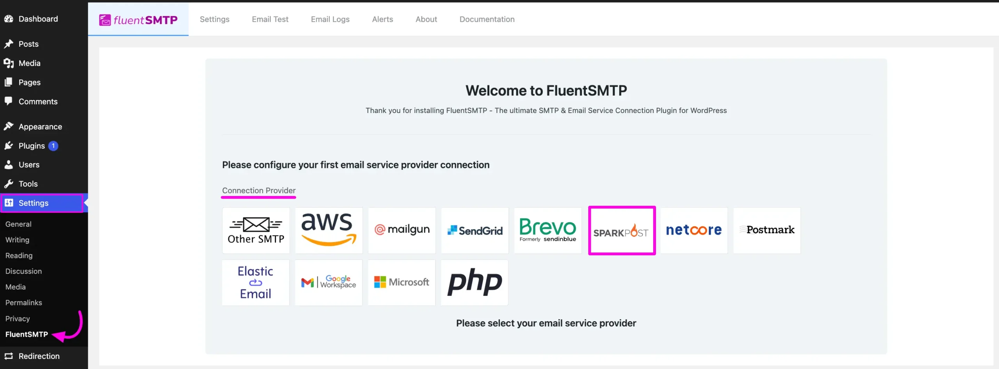Select the Netcore provider tile
Viewport: 999px width, 369px height.
pos(694,230)
